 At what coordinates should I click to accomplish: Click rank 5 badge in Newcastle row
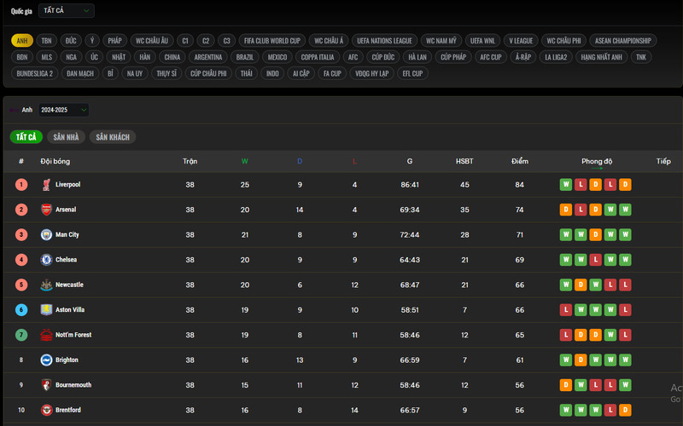tap(21, 285)
